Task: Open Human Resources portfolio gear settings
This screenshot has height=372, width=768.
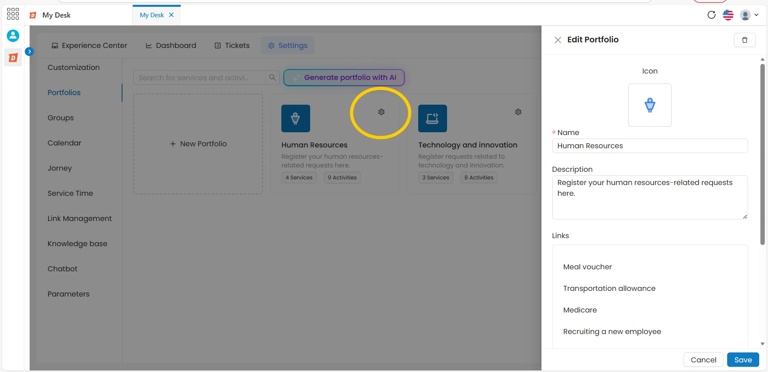Action: [381, 112]
